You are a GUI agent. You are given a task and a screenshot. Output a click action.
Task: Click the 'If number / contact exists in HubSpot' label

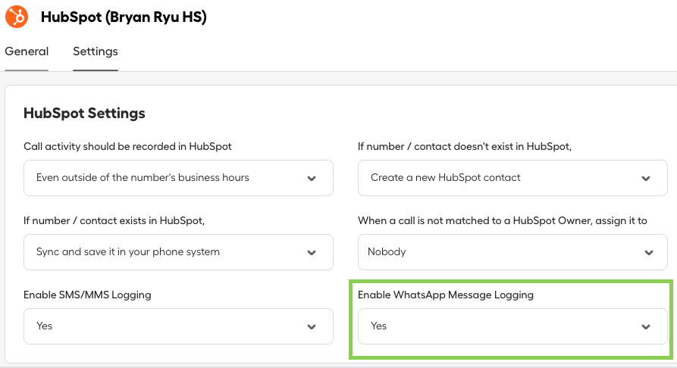pyautogui.click(x=114, y=220)
